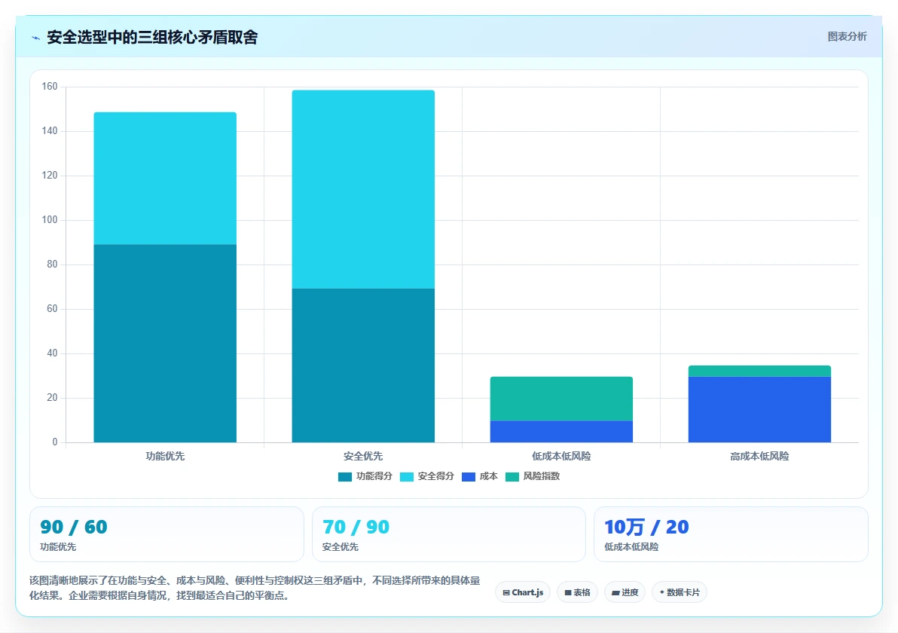The image size is (898, 633).
Task: Toggle the 安全得分 legend entry
Action: tap(426, 476)
